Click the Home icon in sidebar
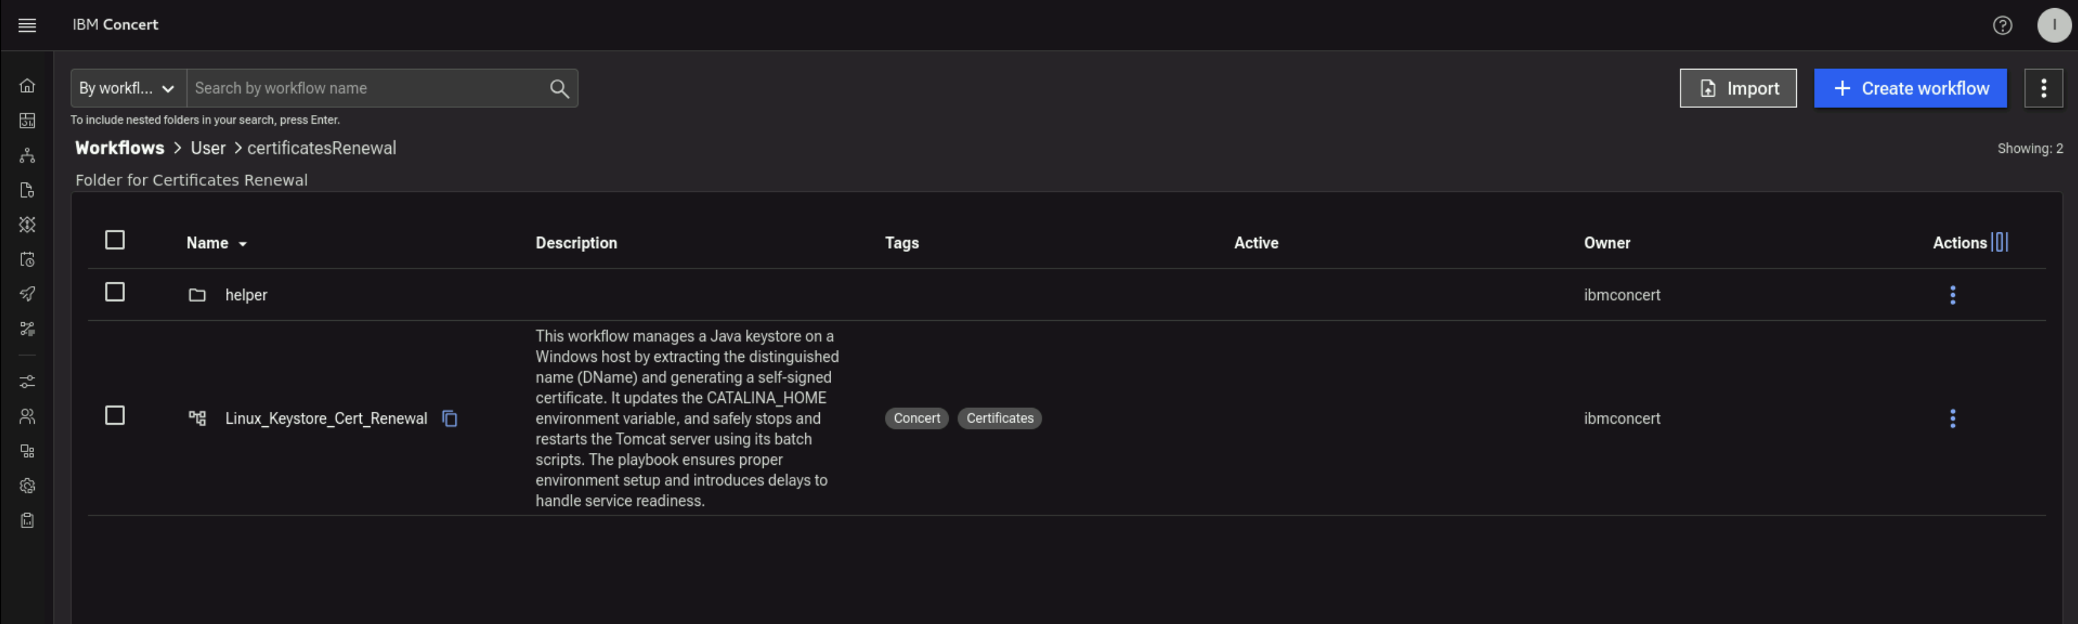2078x624 pixels. click(x=27, y=85)
